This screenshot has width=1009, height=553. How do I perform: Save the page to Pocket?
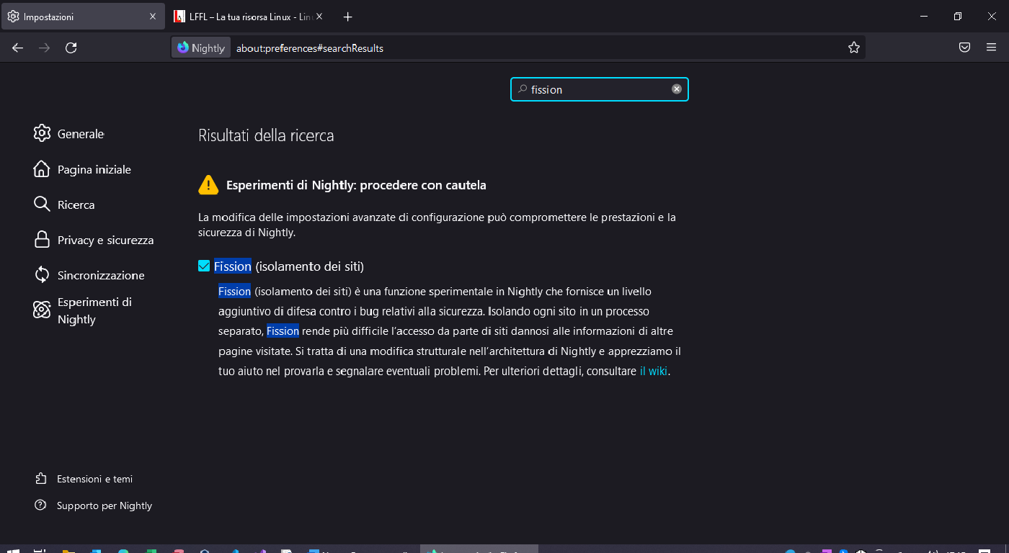(964, 47)
